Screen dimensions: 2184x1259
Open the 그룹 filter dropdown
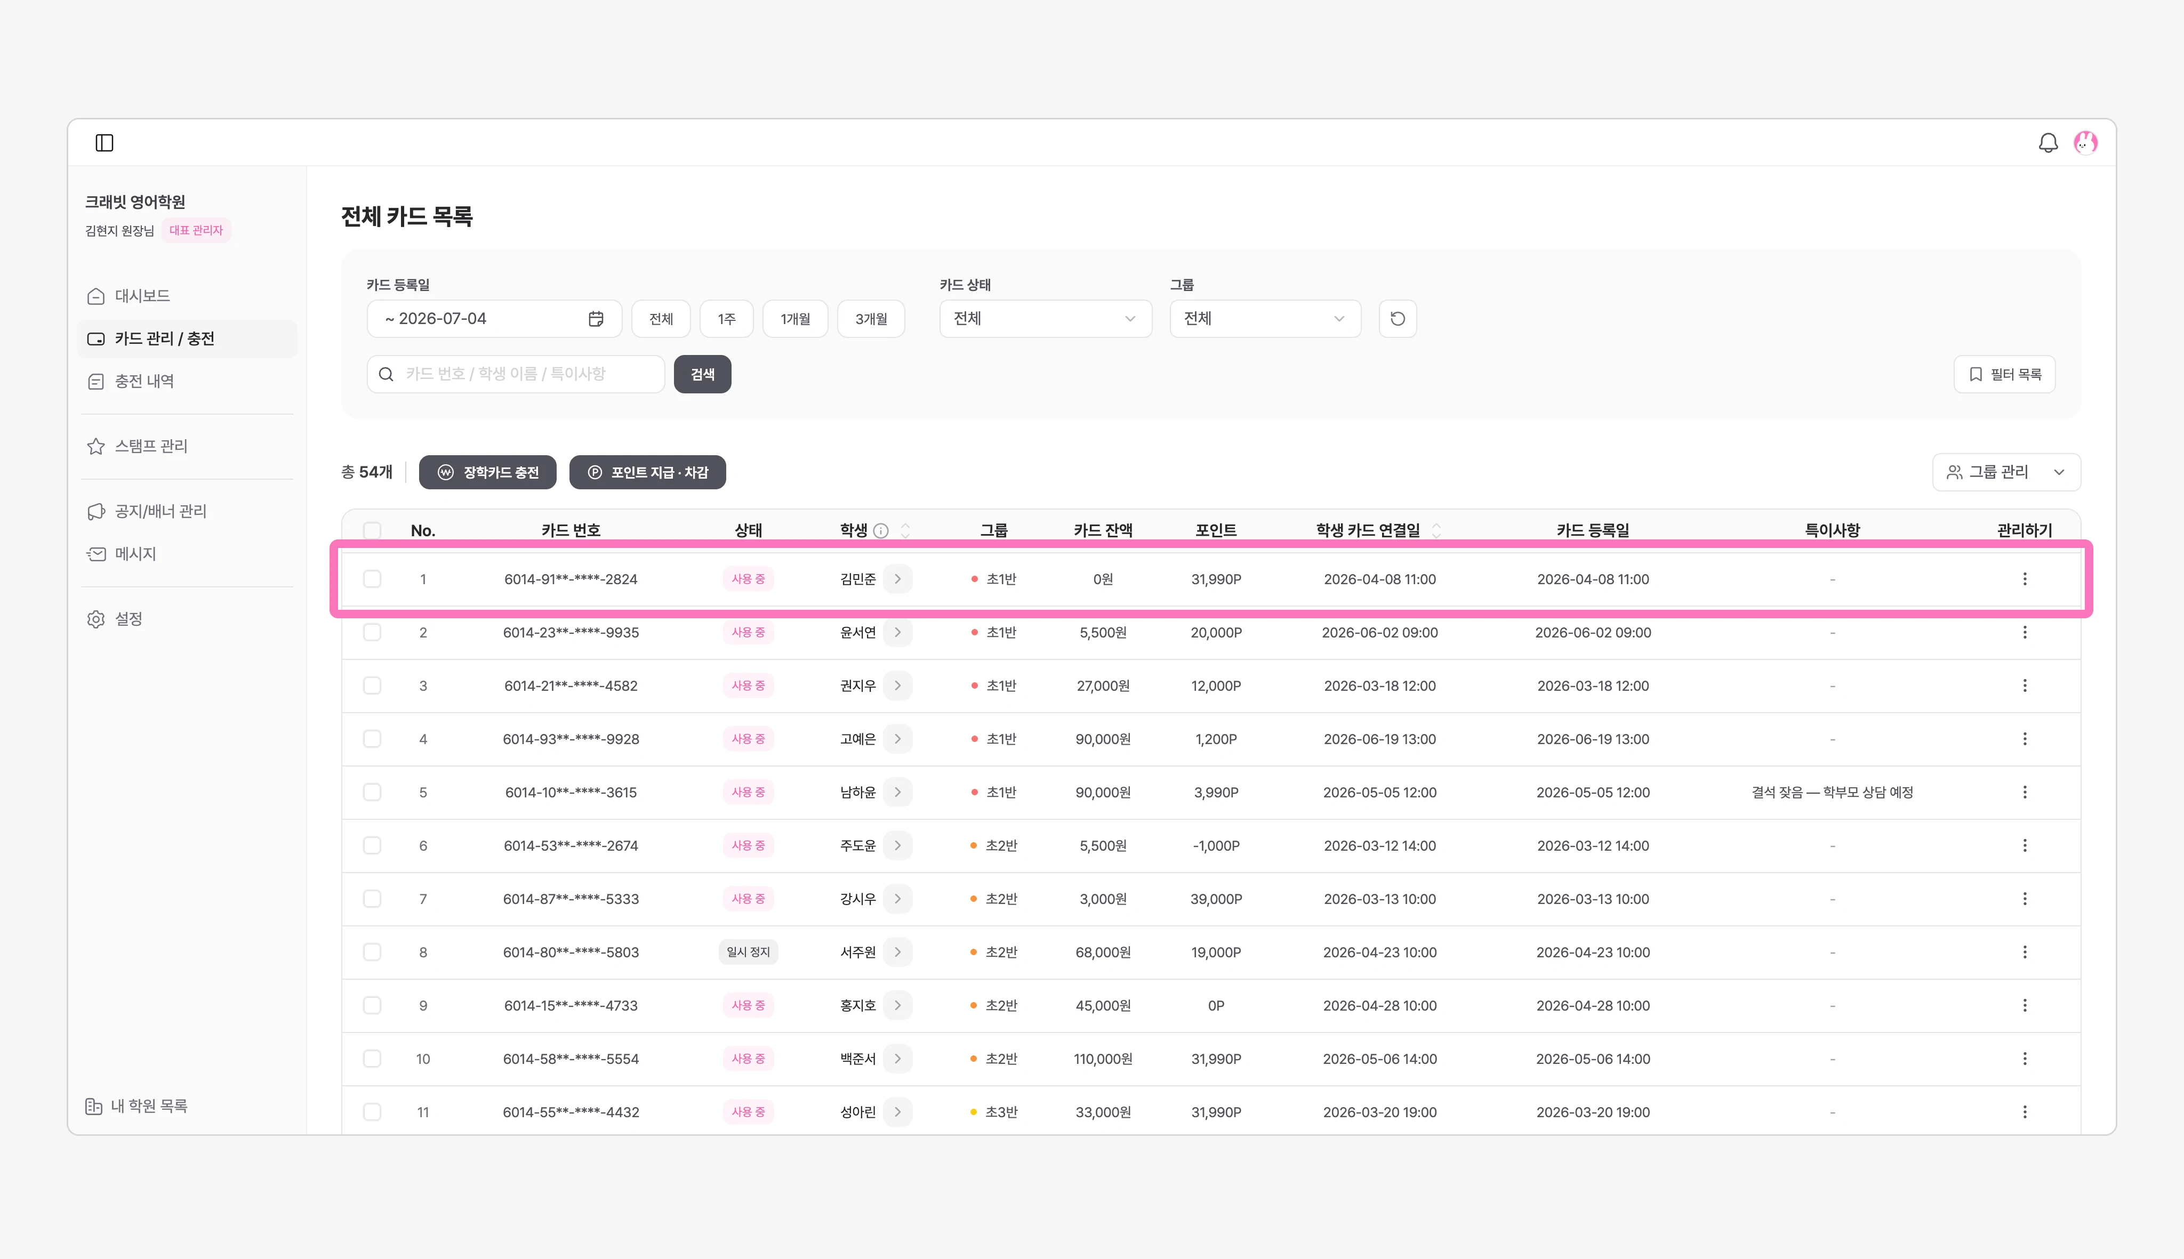tap(1265, 319)
